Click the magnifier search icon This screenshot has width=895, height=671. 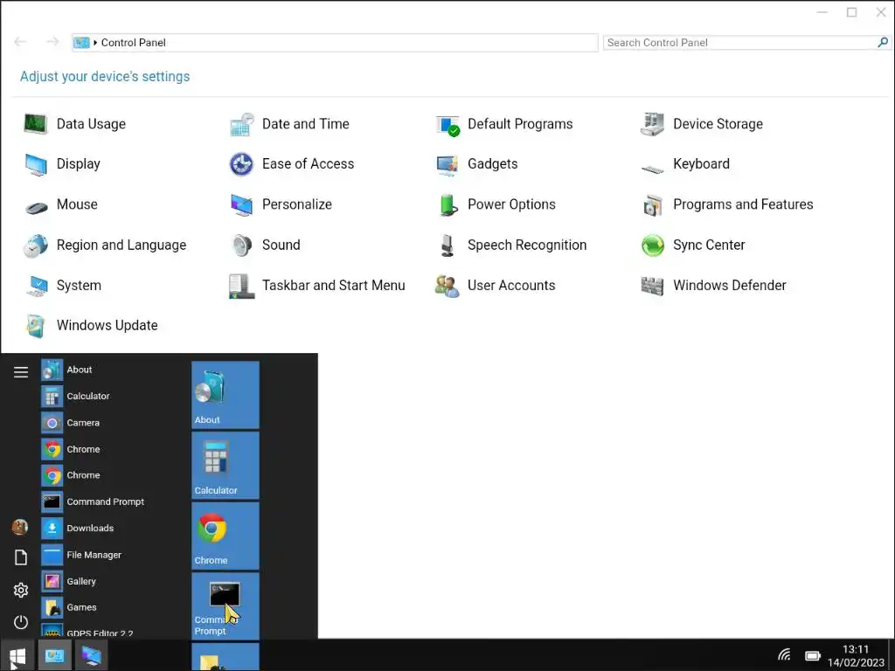pyautogui.click(x=883, y=42)
